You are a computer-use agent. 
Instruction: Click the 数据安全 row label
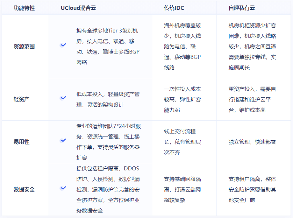coord(24,189)
